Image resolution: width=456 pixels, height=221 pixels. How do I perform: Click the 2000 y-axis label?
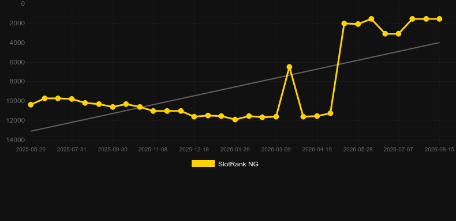18,23
